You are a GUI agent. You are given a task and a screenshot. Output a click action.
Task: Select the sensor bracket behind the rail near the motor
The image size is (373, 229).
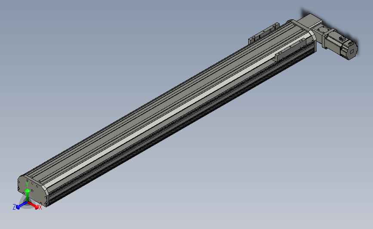tap(264, 33)
